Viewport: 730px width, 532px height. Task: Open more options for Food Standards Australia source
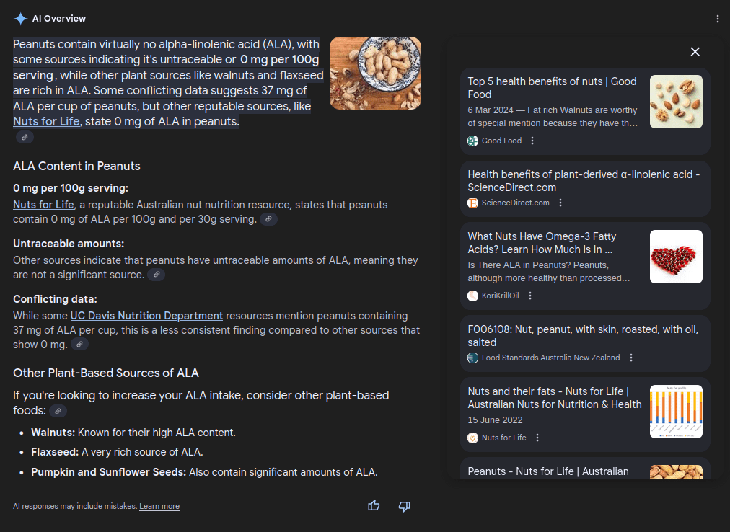click(631, 358)
